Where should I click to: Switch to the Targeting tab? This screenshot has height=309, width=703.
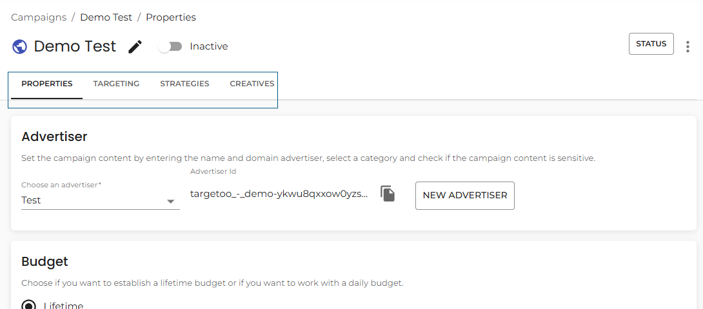(x=116, y=84)
